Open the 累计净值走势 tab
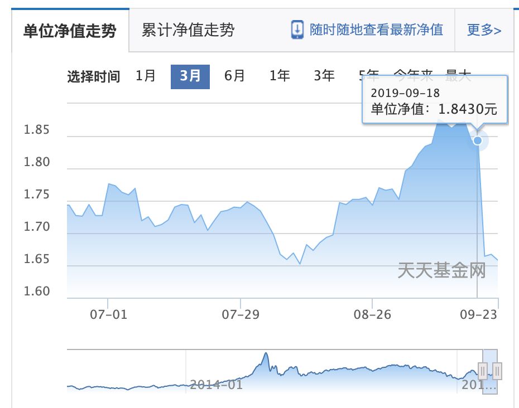This screenshot has width=519, height=408. point(188,30)
